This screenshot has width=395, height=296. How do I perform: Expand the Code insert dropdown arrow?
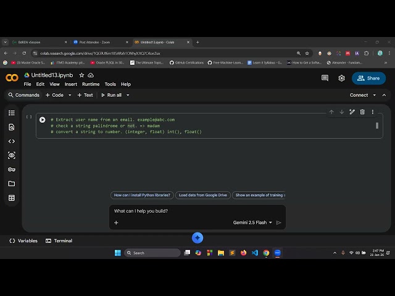[x=70, y=95]
